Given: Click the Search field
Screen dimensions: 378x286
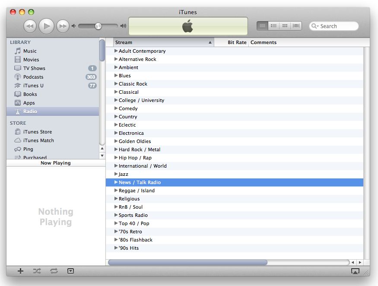Looking at the screenshot, I should pos(334,26).
